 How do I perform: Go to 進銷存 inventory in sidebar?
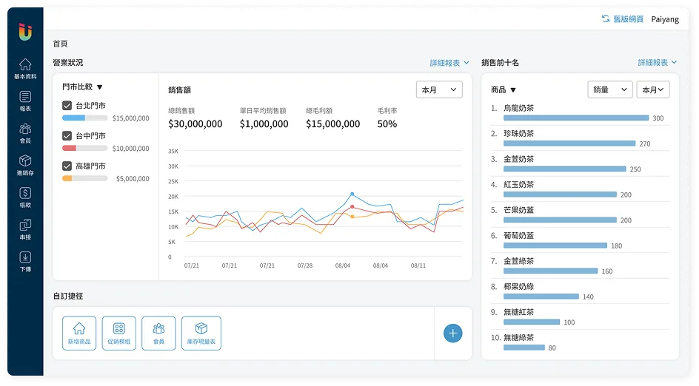click(x=25, y=165)
